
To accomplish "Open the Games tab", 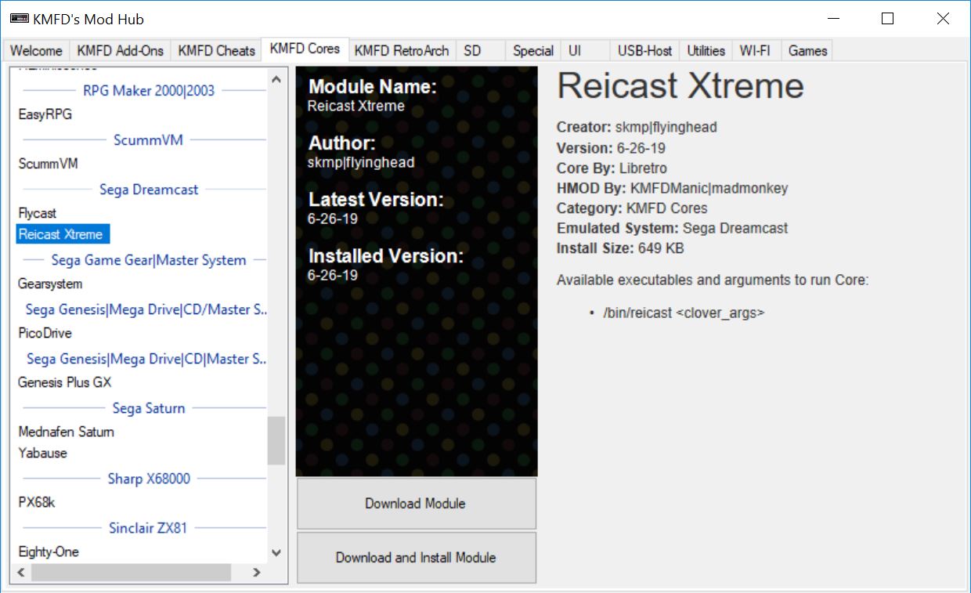I will click(807, 50).
